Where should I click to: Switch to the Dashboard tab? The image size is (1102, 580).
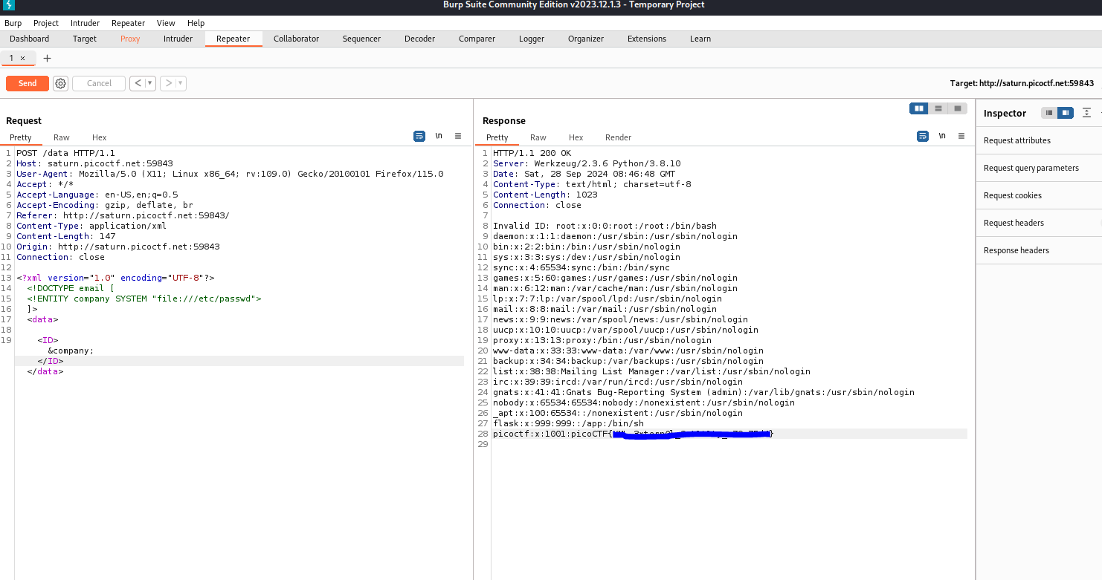point(30,39)
